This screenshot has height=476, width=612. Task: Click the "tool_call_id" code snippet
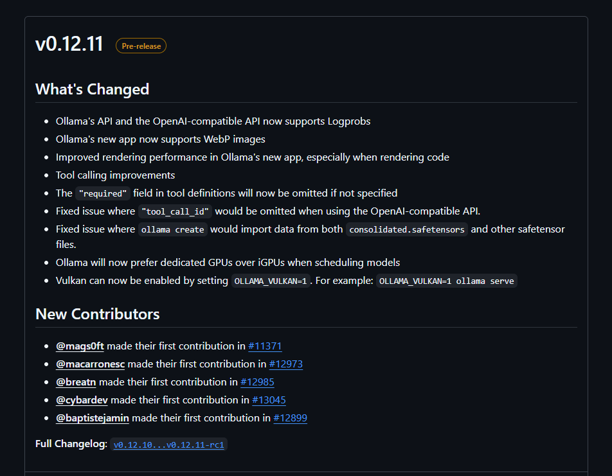[175, 211]
